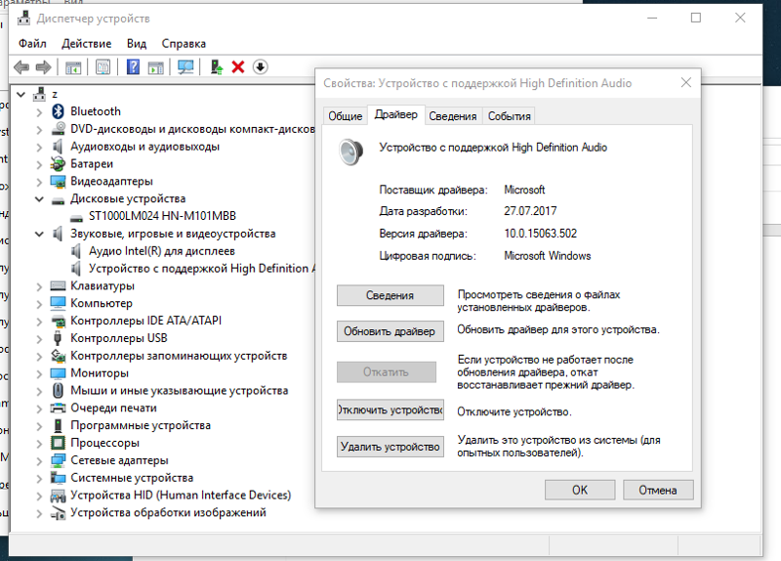Click the driver version value 10.0.15063.502
781x561 pixels.
[x=541, y=234]
